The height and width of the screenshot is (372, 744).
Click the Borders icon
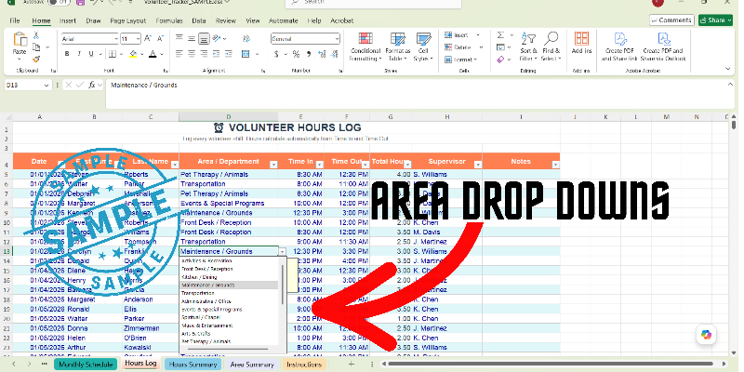(x=112, y=54)
